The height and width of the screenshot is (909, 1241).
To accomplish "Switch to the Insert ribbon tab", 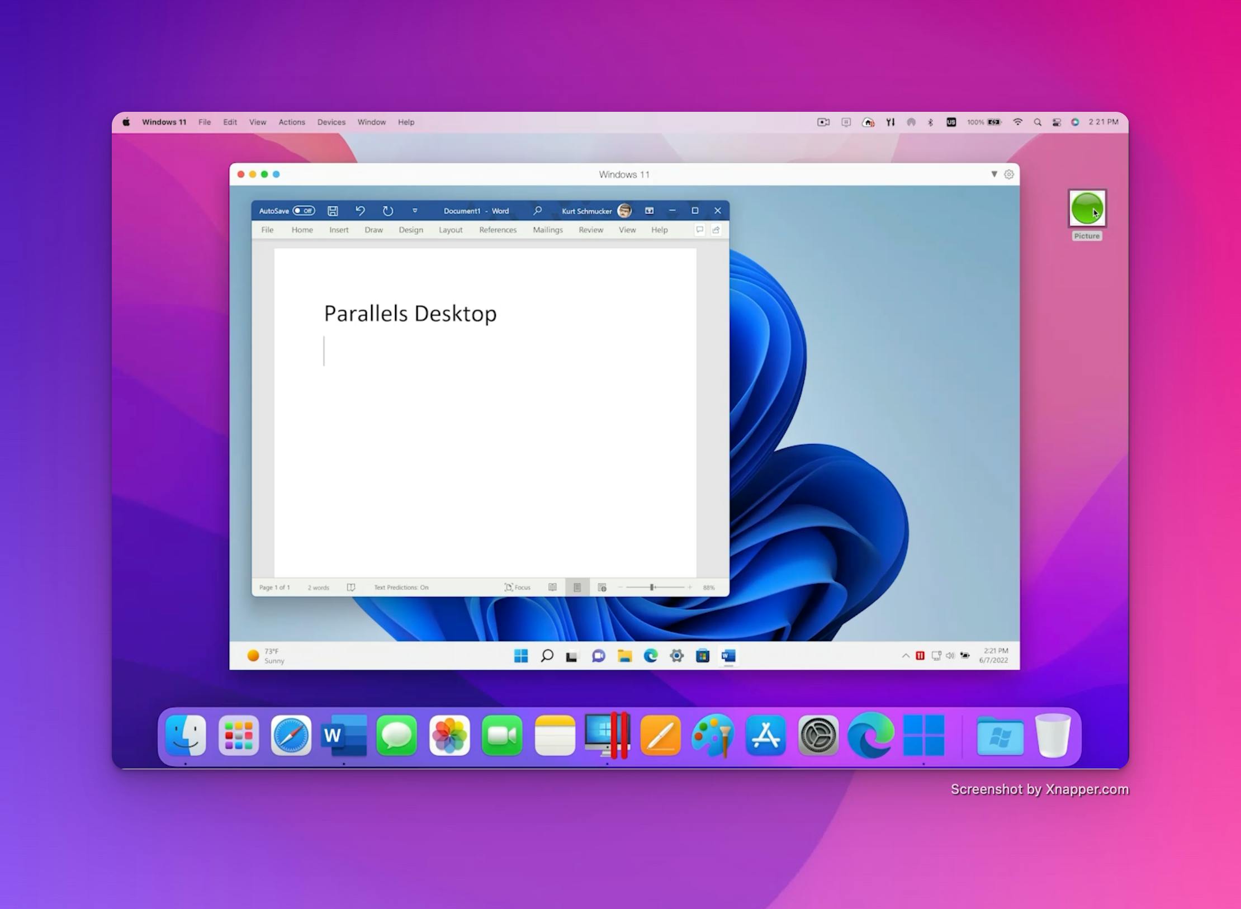I will tap(339, 230).
